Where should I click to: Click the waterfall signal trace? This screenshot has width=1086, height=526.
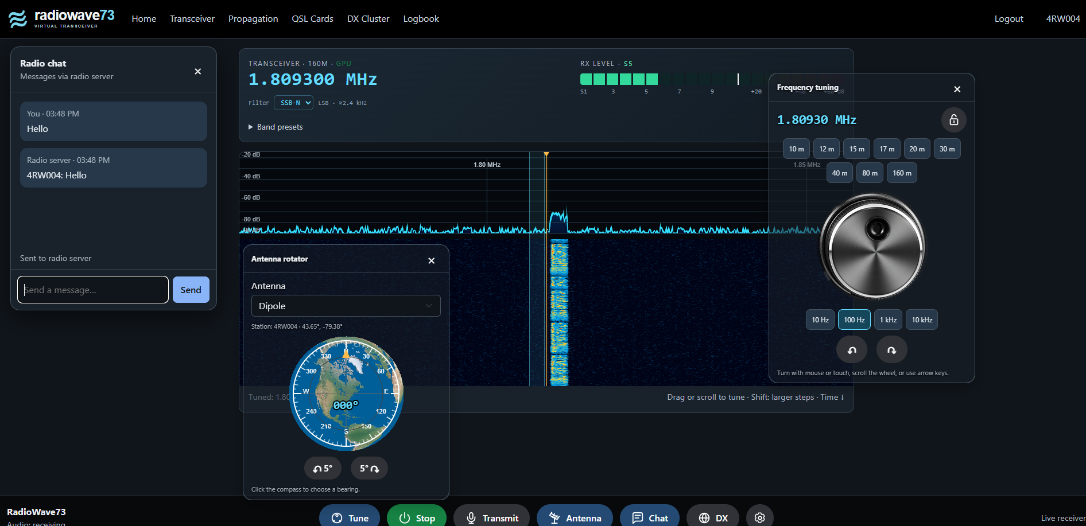pyautogui.click(x=559, y=313)
